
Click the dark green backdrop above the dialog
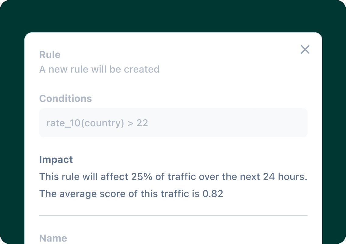173,15
